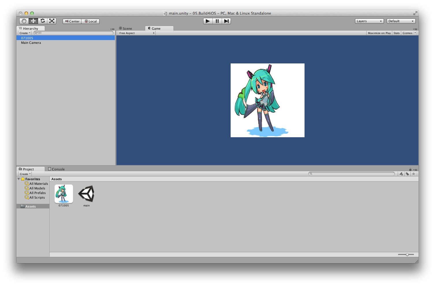
Task: Click the Project search field
Action: [352, 174]
